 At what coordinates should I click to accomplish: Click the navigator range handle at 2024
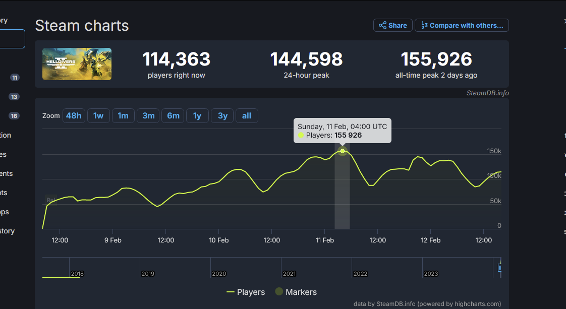(x=499, y=268)
